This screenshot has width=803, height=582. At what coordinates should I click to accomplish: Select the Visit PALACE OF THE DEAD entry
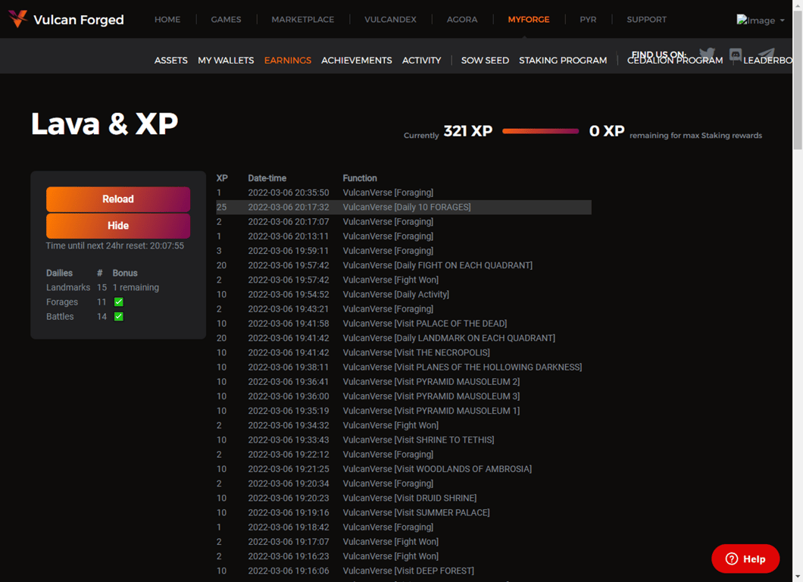point(425,324)
